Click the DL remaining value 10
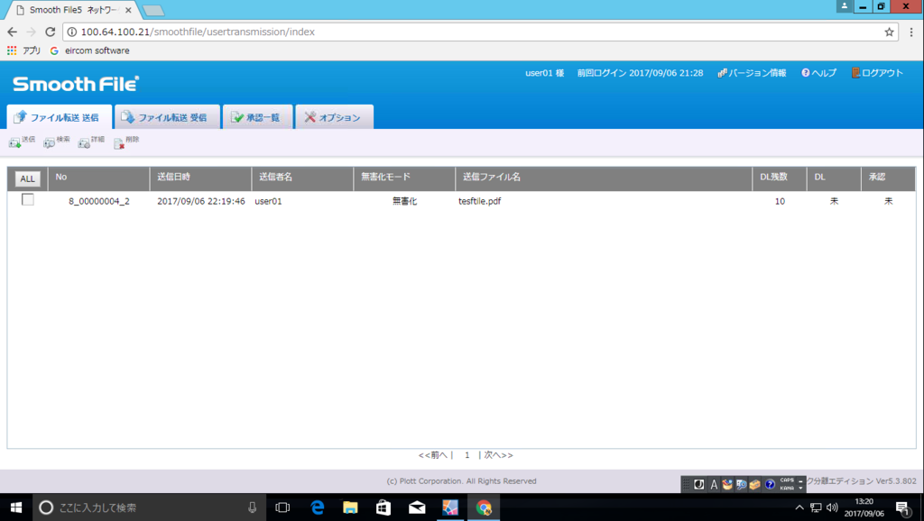924x521 pixels. pos(780,201)
